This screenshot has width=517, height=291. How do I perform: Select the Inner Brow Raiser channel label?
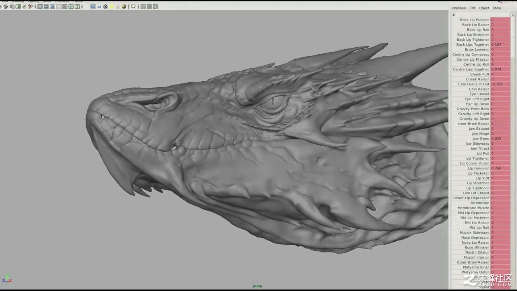coord(473,124)
